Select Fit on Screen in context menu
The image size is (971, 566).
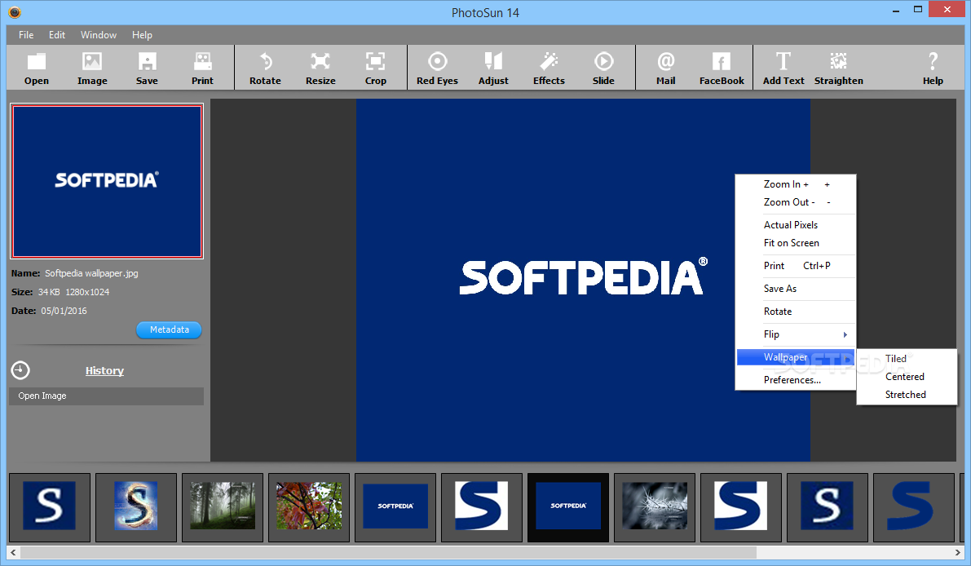[796, 243]
